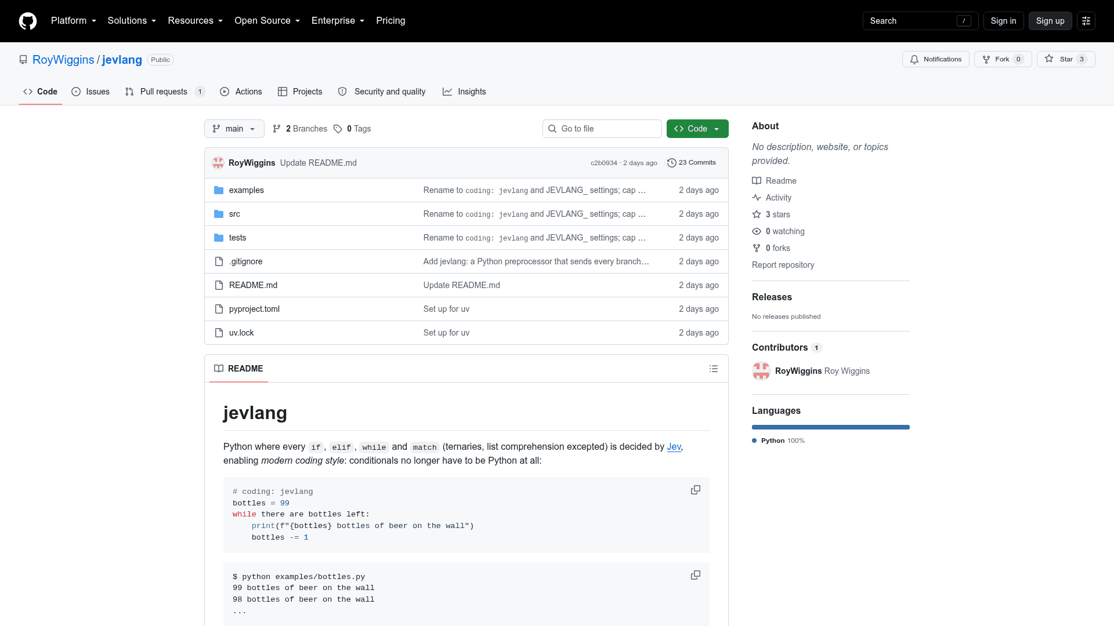1114x626 pixels.
Task: Expand the Resources menu
Action: tap(196, 21)
